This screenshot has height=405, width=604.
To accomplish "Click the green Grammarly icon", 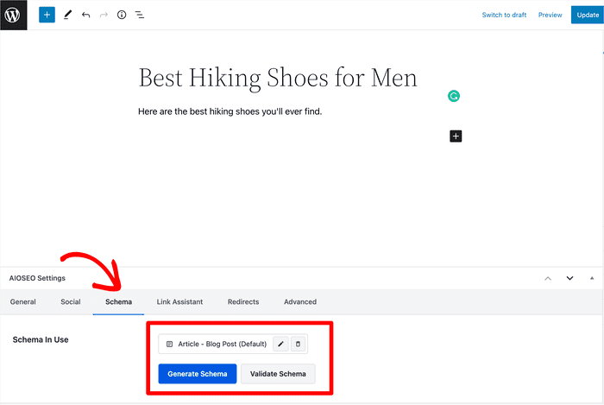I will click(x=454, y=96).
